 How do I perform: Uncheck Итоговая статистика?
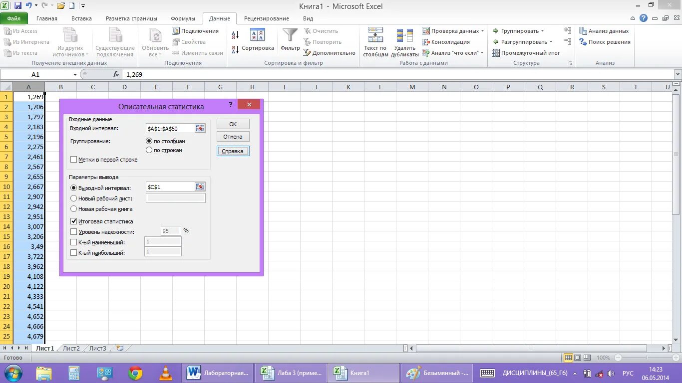(x=74, y=221)
